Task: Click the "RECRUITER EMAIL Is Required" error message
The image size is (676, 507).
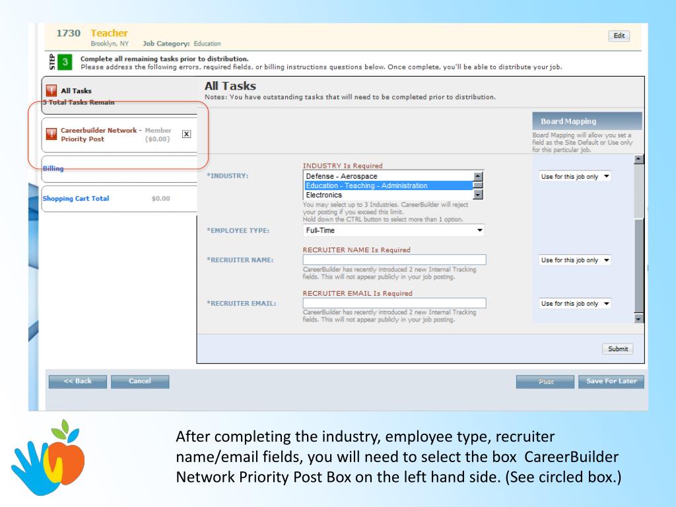Action: click(x=357, y=293)
